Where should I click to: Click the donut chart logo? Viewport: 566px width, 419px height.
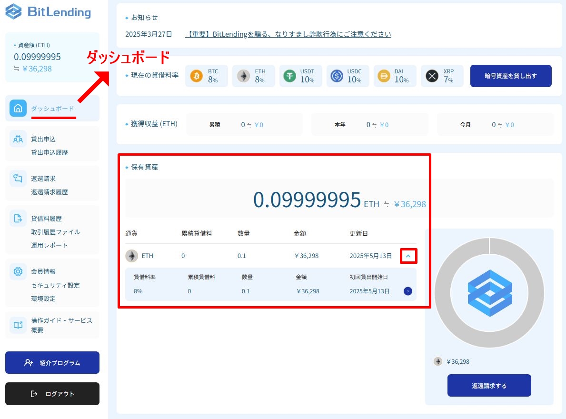490,293
